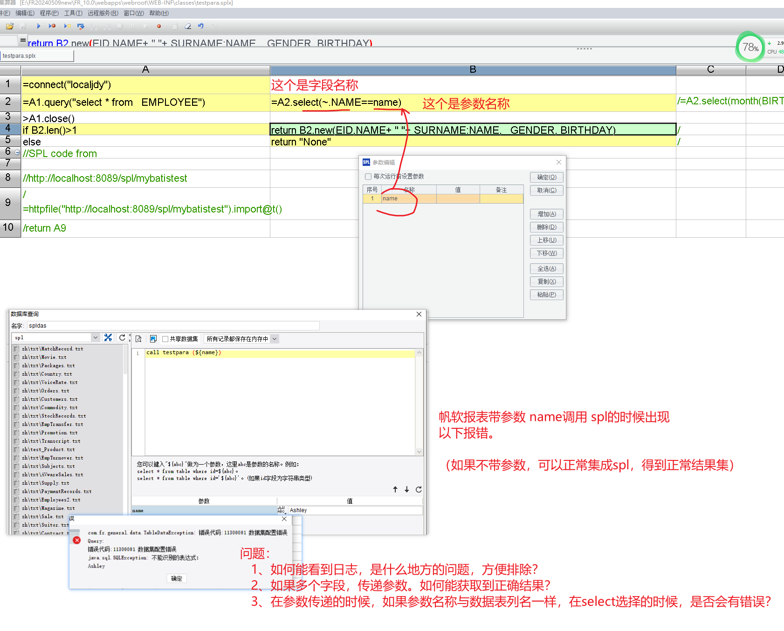Click the preview query magnifier icon
This screenshot has width=784, height=631.
click(138, 339)
